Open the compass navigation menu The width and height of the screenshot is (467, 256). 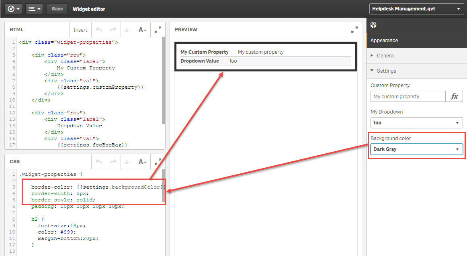[13, 9]
